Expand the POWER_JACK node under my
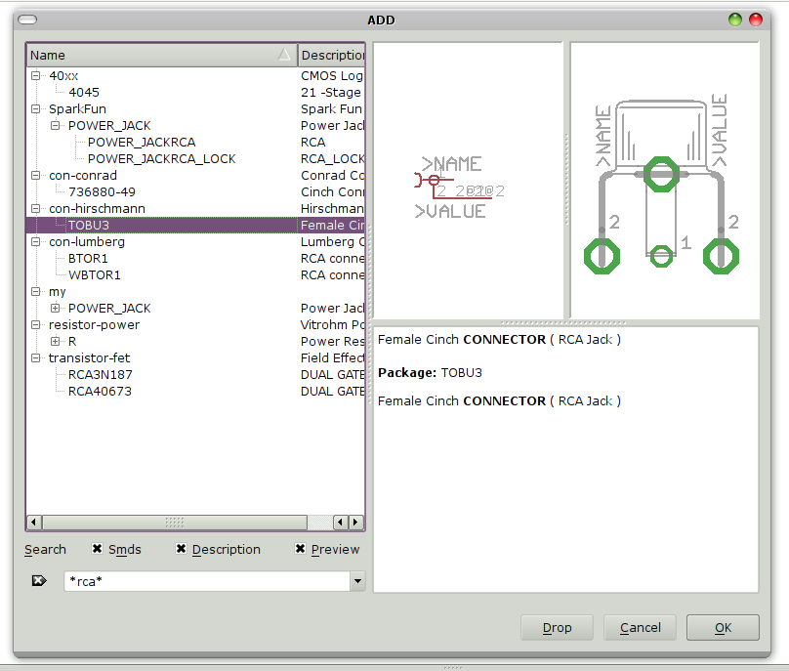This screenshot has height=671, width=789. 56,308
